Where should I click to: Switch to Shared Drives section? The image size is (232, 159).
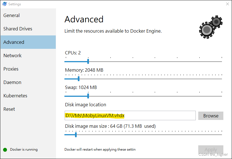coord(18,29)
